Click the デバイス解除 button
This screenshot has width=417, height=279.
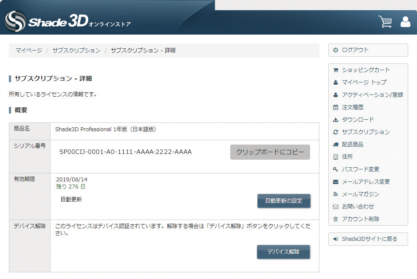tap(283, 252)
